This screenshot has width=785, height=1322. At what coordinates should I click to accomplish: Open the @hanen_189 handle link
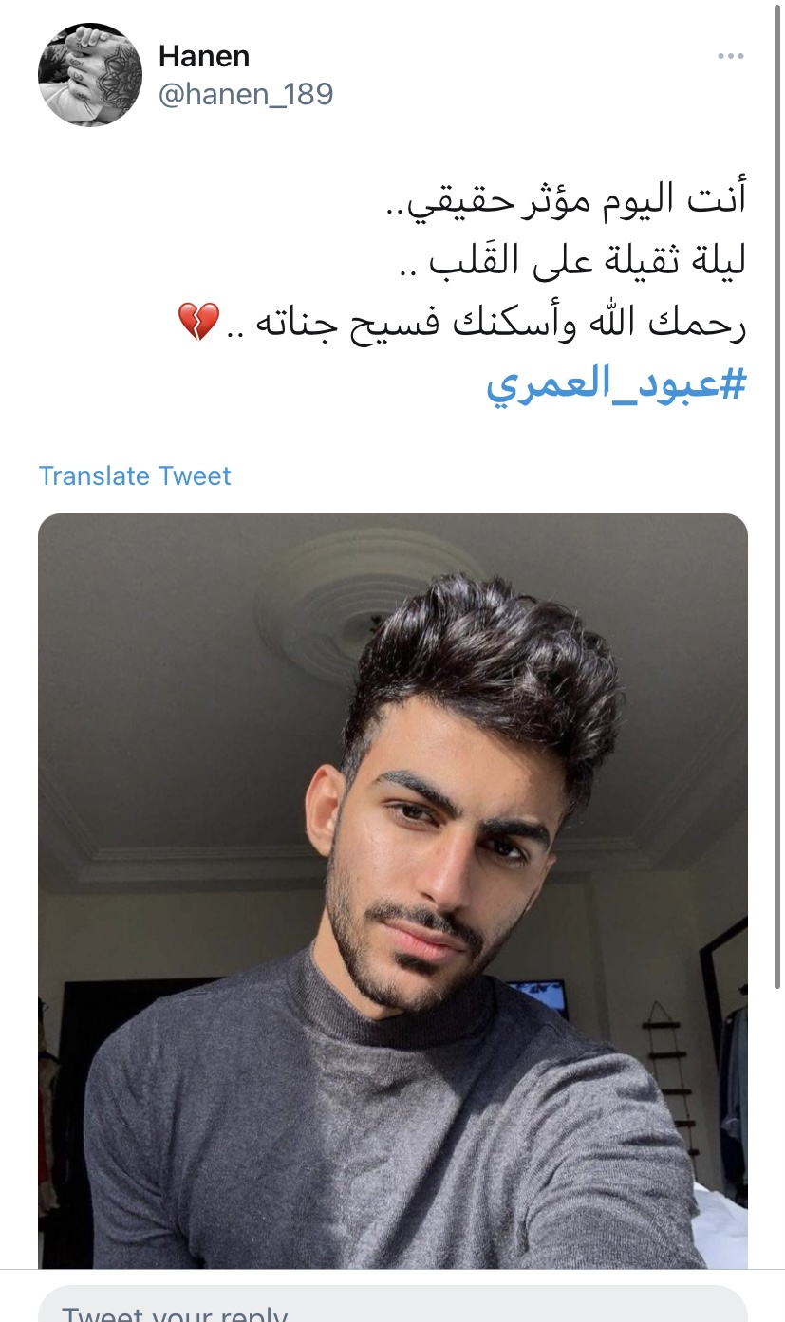point(246,95)
